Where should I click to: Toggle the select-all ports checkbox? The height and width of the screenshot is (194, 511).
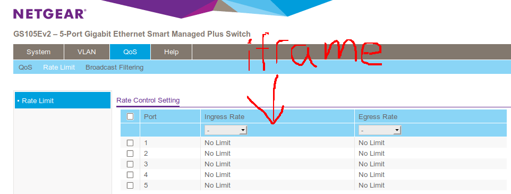click(130, 116)
